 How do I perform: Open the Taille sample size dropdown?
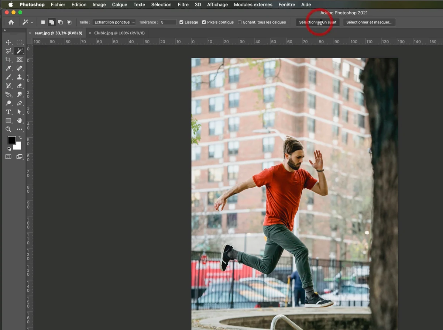(114, 22)
